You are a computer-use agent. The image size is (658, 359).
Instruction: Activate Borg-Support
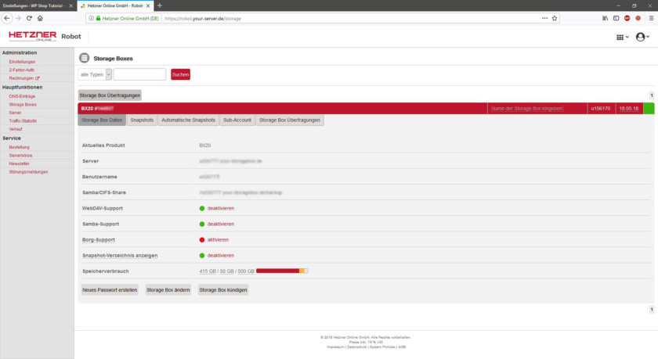coord(218,239)
